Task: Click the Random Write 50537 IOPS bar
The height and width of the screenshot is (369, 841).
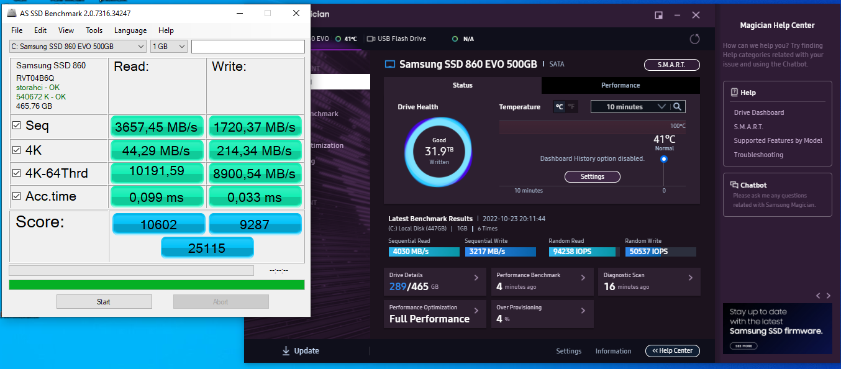Action: 661,252
